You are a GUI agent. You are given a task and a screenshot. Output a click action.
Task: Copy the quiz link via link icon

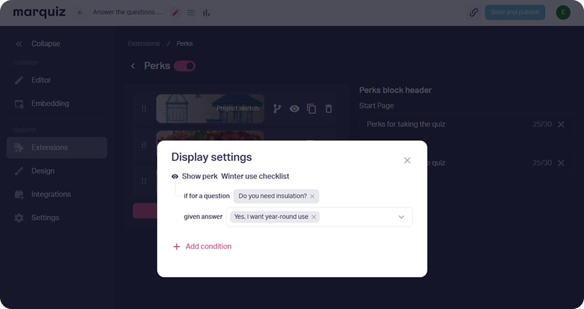tap(474, 12)
